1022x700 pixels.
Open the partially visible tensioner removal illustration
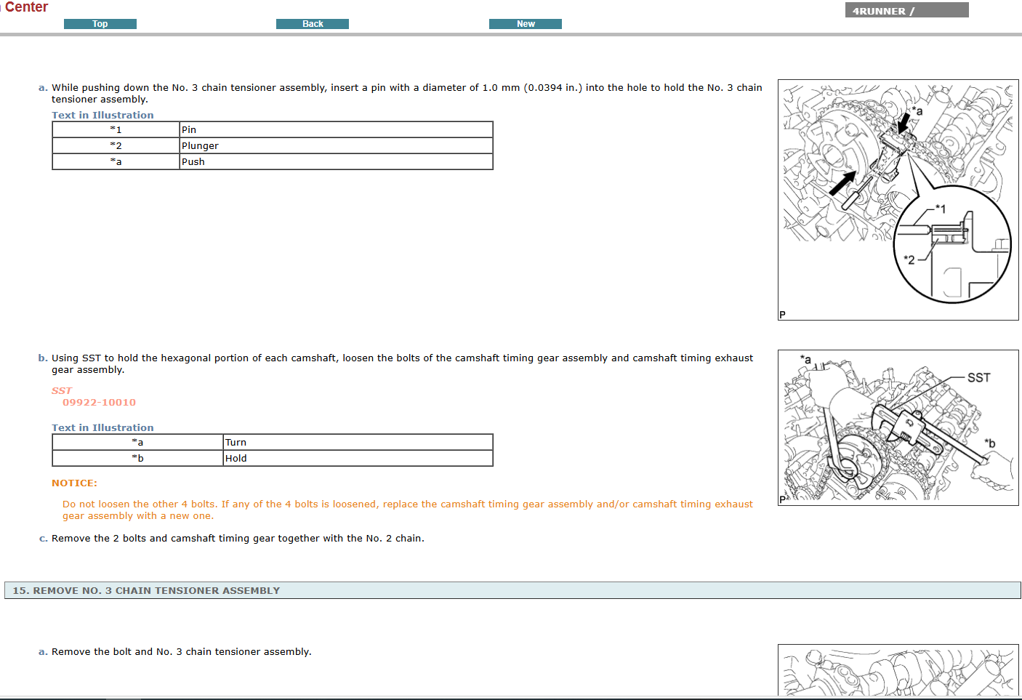point(898,670)
